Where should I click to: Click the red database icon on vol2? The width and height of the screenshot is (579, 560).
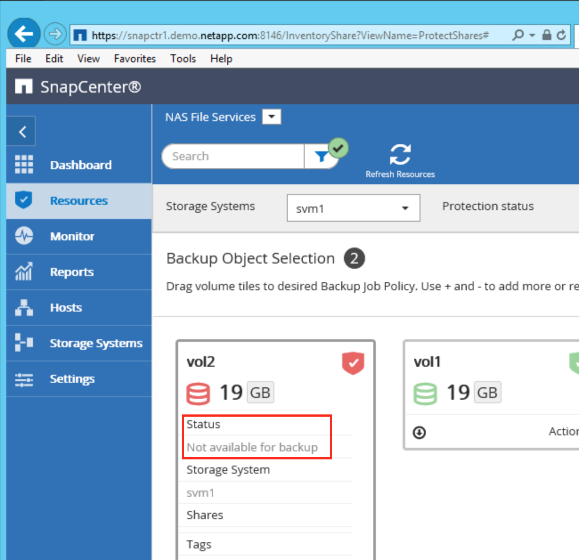(x=198, y=394)
